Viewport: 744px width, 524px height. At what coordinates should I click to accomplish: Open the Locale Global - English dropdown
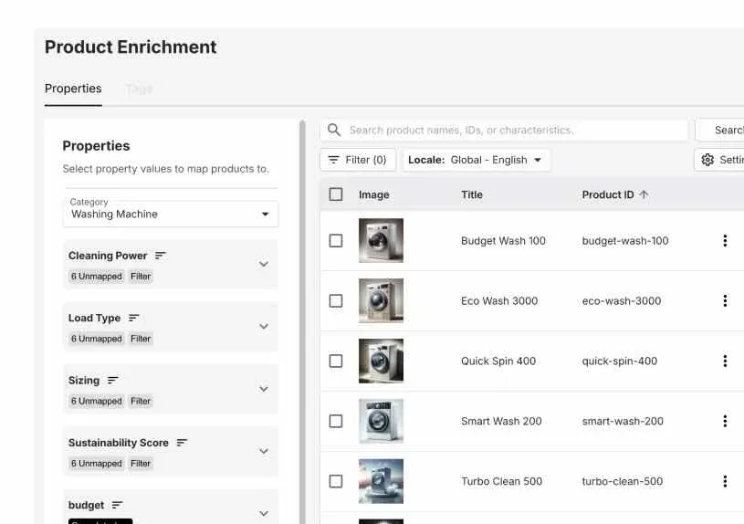coord(476,160)
